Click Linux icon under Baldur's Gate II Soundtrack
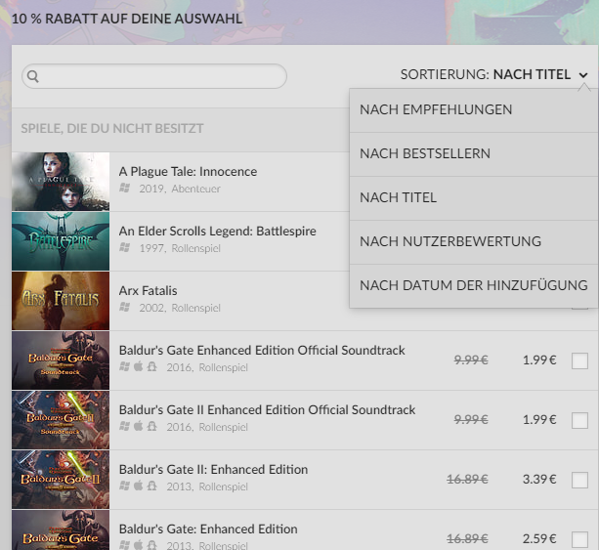This screenshot has height=550, width=599. coord(152,426)
